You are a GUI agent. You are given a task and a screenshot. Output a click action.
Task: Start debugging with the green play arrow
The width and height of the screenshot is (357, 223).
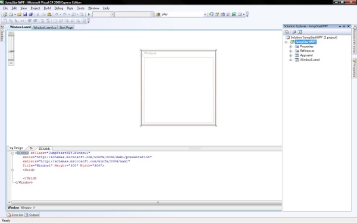pos(89,14)
